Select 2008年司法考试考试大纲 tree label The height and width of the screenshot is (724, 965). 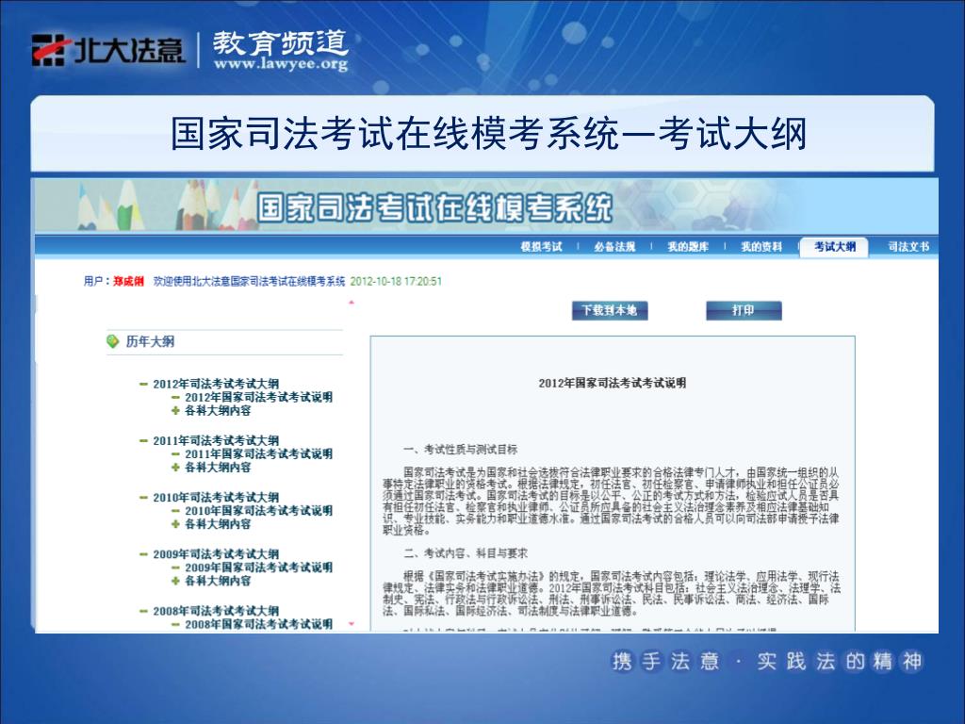216,610
